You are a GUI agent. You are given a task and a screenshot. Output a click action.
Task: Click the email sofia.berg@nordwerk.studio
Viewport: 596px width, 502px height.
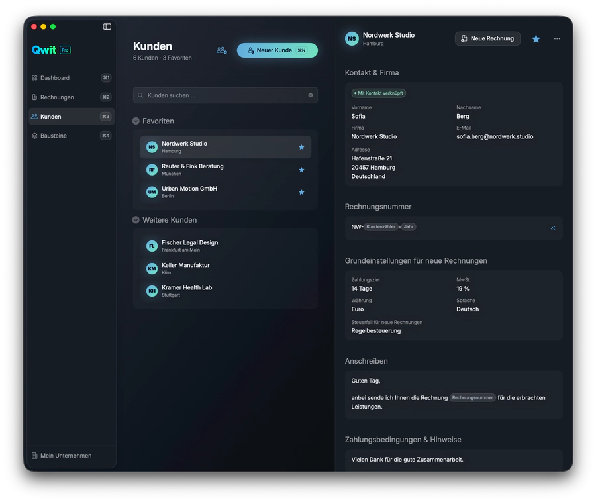pos(495,137)
